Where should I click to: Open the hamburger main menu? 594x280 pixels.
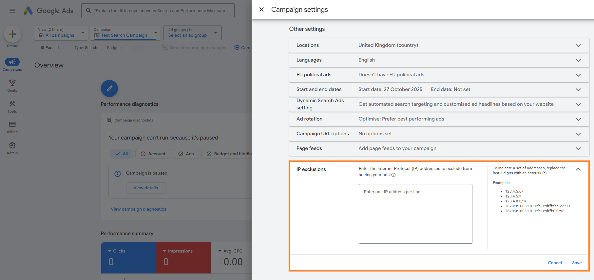point(12,11)
